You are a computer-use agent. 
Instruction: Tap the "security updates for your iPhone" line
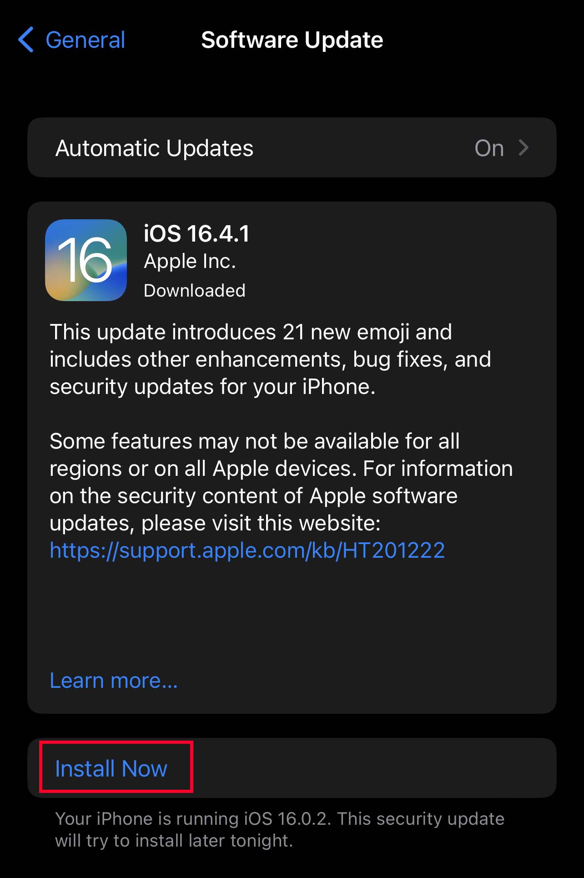[212, 387]
